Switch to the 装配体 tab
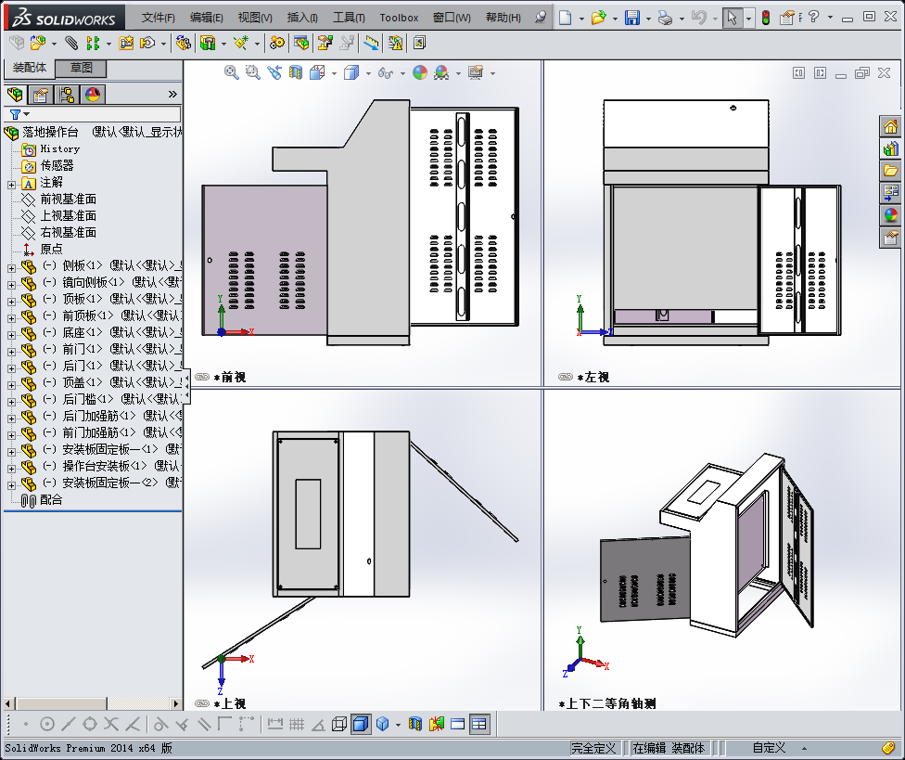Screen dimensions: 905x760 pyautogui.click(x=30, y=68)
